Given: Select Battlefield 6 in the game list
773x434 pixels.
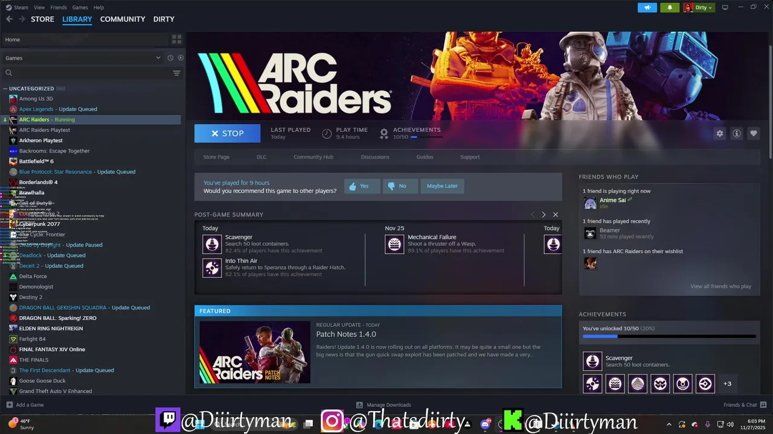Looking at the screenshot, I should tap(36, 162).
